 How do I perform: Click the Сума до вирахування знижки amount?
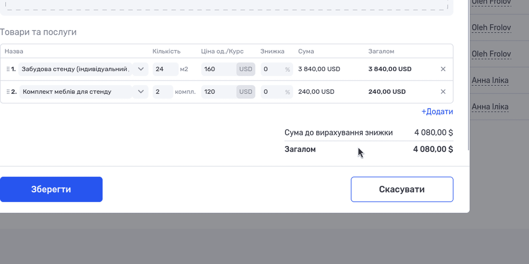point(434,133)
